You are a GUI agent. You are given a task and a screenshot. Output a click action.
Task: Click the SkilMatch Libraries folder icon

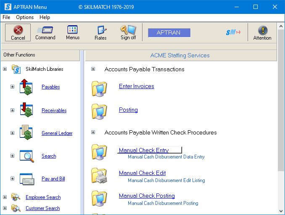tap(16, 69)
